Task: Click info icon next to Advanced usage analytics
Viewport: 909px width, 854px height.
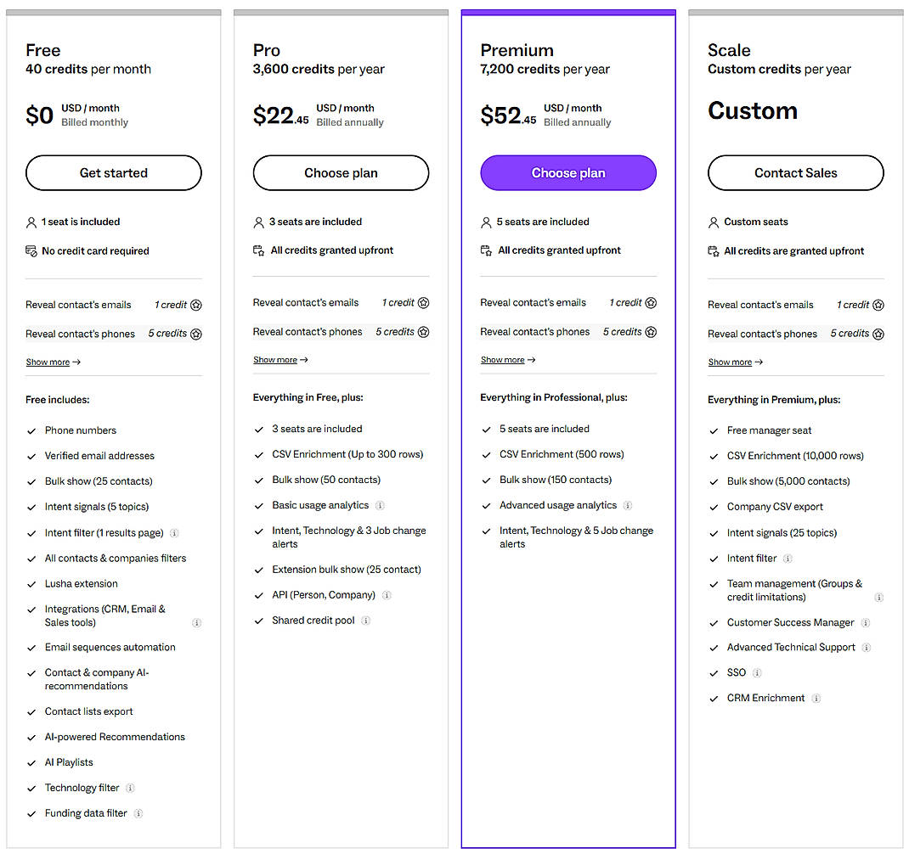Action: pyautogui.click(x=628, y=506)
